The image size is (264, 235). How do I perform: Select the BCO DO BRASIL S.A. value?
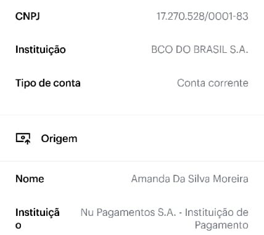200,49
